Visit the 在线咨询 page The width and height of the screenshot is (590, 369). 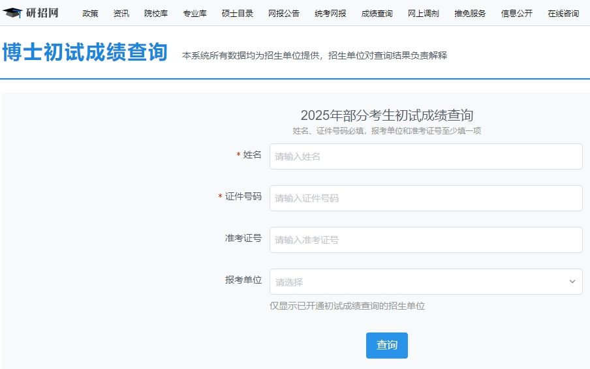[x=563, y=14]
